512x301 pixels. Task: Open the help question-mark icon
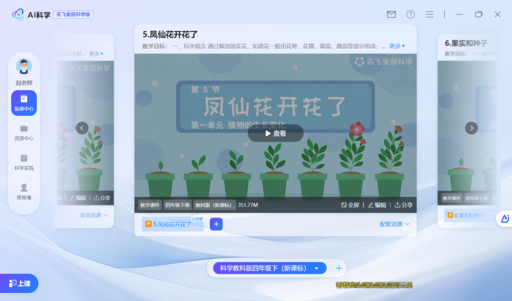[x=410, y=14]
